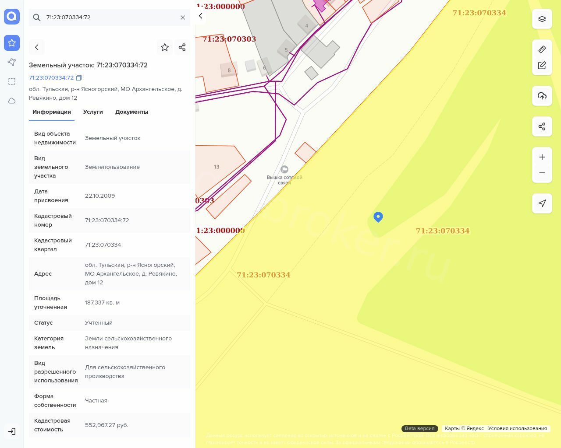Zoom in the map with plus
Image resolution: width=561 pixels, height=448 pixels.
click(x=542, y=157)
